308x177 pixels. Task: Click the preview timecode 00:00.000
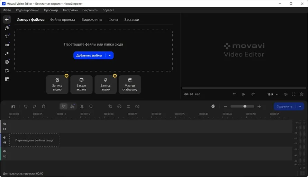[192, 95]
